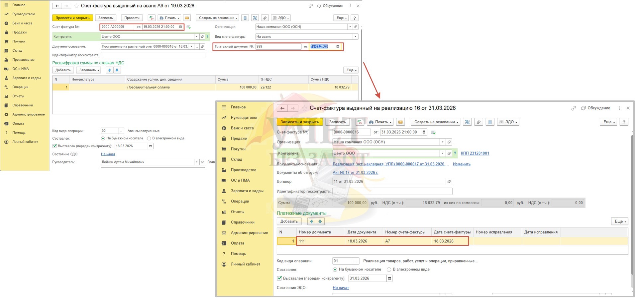Click the Идентификатор госконтракта field in advance invoice
Image resolution: width=638 pixels, height=298 pixels.
pyautogui.click(x=153, y=55)
